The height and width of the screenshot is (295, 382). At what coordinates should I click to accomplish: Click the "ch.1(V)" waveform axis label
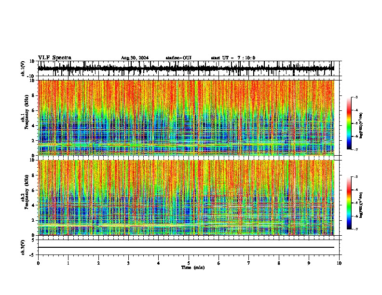(23, 68)
